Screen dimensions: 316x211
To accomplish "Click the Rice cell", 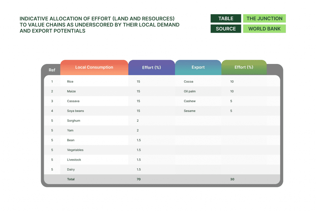I will coord(70,82).
